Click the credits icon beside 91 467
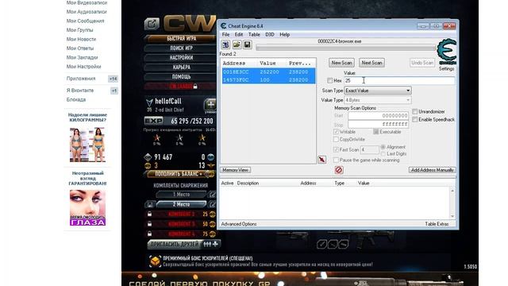Viewport: 508px width, 286px height. 148,157
